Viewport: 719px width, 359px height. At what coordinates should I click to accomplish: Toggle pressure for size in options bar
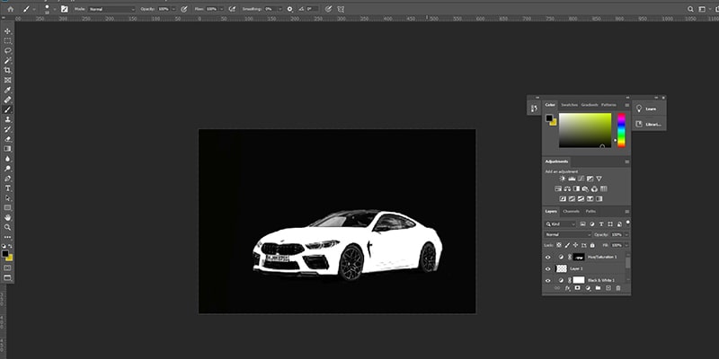click(x=328, y=9)
